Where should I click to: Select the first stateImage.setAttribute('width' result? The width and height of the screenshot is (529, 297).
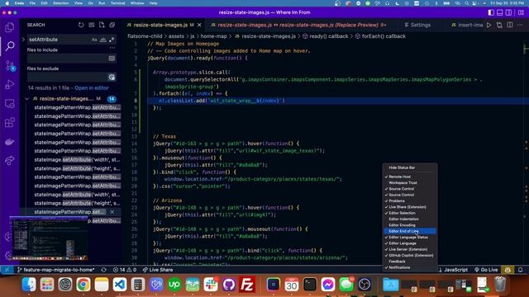pos(77,159)
